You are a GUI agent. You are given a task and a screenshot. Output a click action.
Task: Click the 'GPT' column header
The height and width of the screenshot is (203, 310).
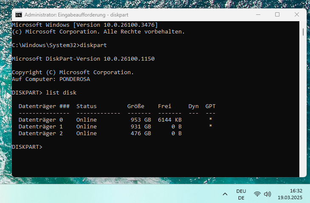pyautogui.click(x=210, y=106)
